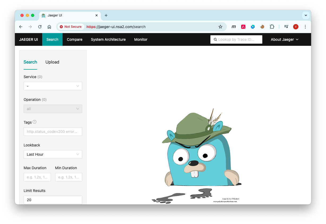Expand the About Jaeger menu
326x224 pixels.
pos(284,39)
